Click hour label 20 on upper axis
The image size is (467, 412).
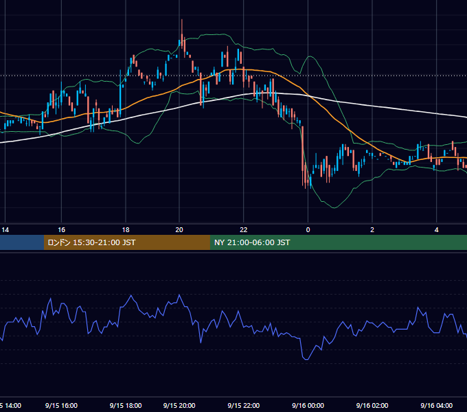point(179,230)
